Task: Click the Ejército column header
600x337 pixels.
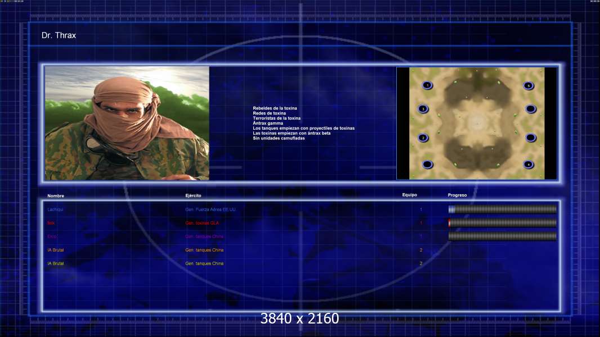Action: tap(193, 195)
